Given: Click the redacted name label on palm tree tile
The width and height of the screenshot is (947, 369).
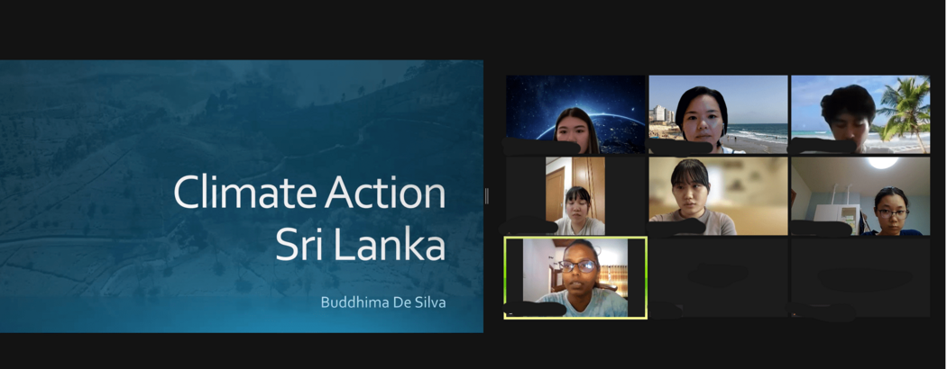Looking at the screenshot, I should (x=822, y=146).
